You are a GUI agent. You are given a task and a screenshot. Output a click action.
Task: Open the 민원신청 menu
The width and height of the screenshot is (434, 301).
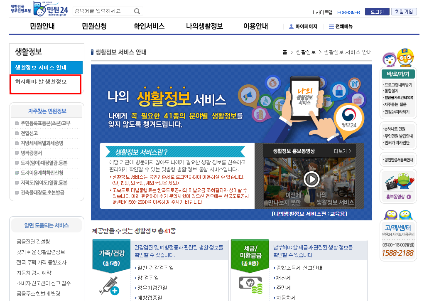[x=94, y=26]
